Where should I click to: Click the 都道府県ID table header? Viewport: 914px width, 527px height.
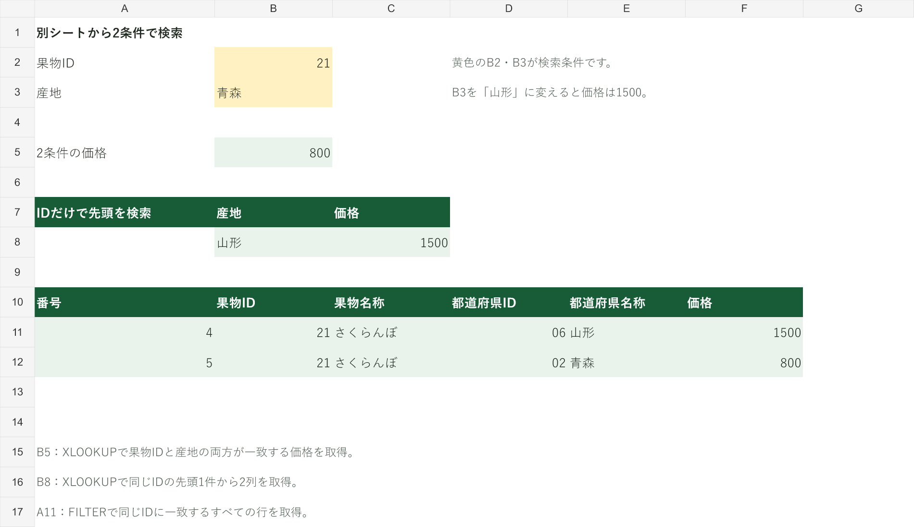(x=484, y=303)
